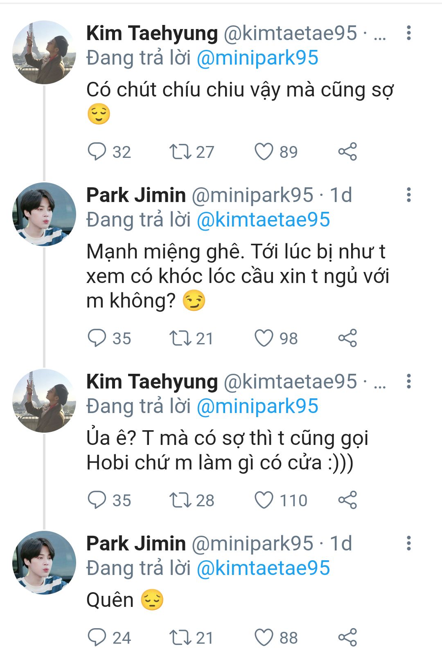This screenshot has width=442, height=649.
Task: Retweet the tweet with 27 retweets
Action: point(180,152)
